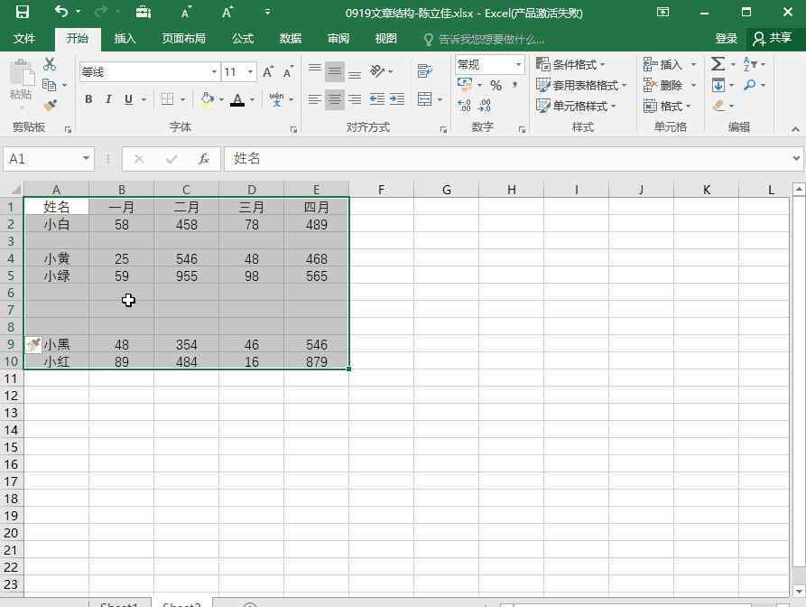Click the Clear eraser icon
Viewport: 806px width, 607px height.
(718, 106)
